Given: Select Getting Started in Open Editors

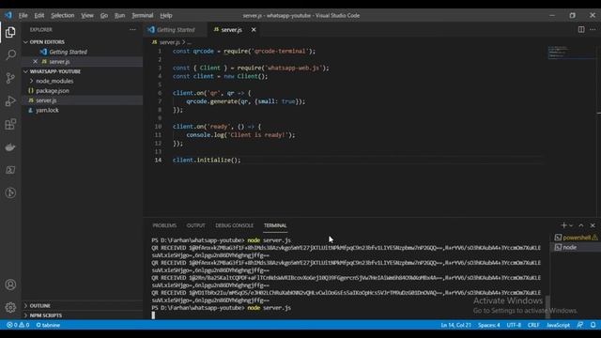Looking at the screenshot, I should [x=68, y=52].
